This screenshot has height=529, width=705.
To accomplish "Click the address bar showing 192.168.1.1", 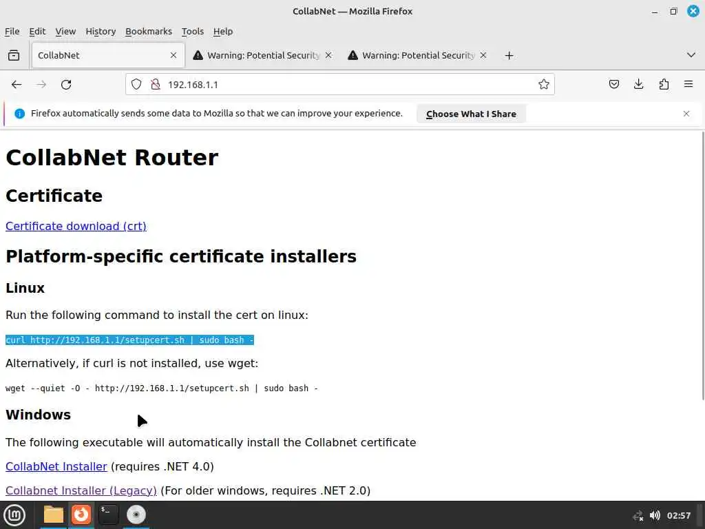I will [x=340, y=85].
